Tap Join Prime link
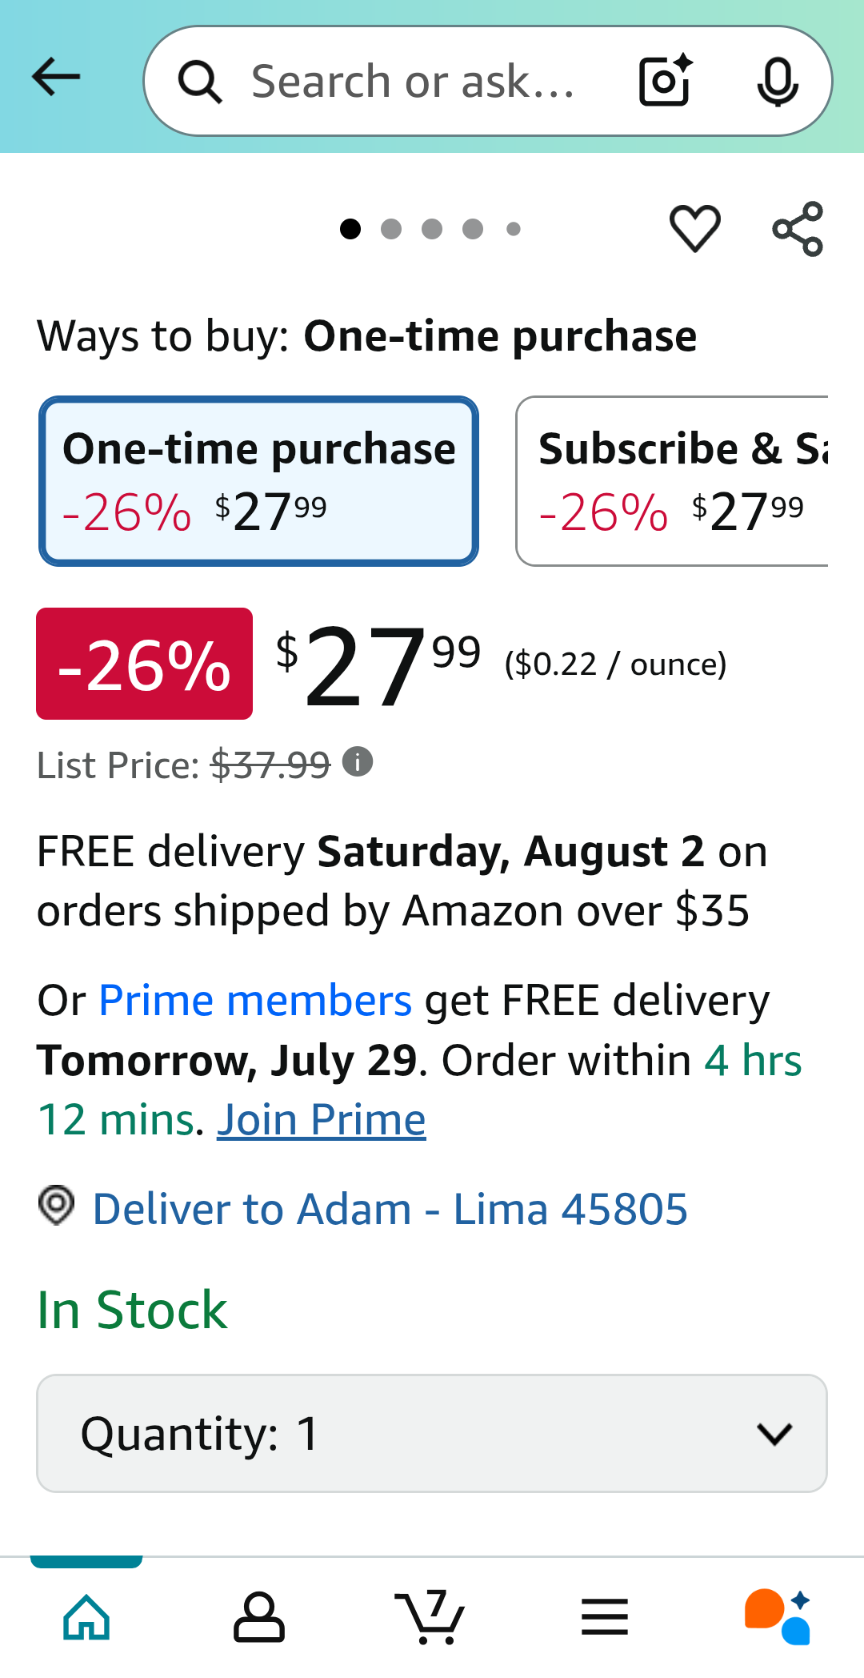 coord(321,1119)
